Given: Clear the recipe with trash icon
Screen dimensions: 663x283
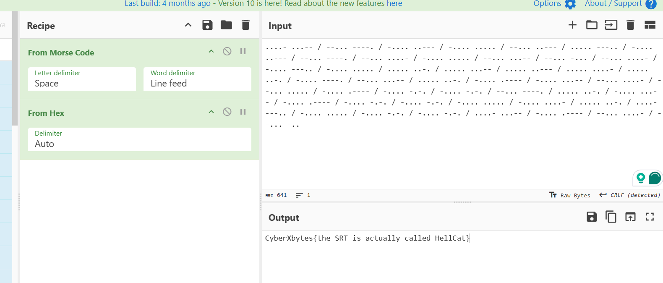Looking at the screenshot, I should [x=245, y=25].
